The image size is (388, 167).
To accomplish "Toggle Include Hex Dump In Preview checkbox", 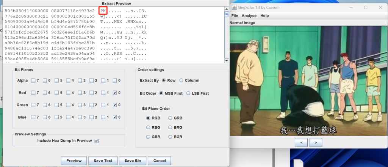I will [97, 141].
